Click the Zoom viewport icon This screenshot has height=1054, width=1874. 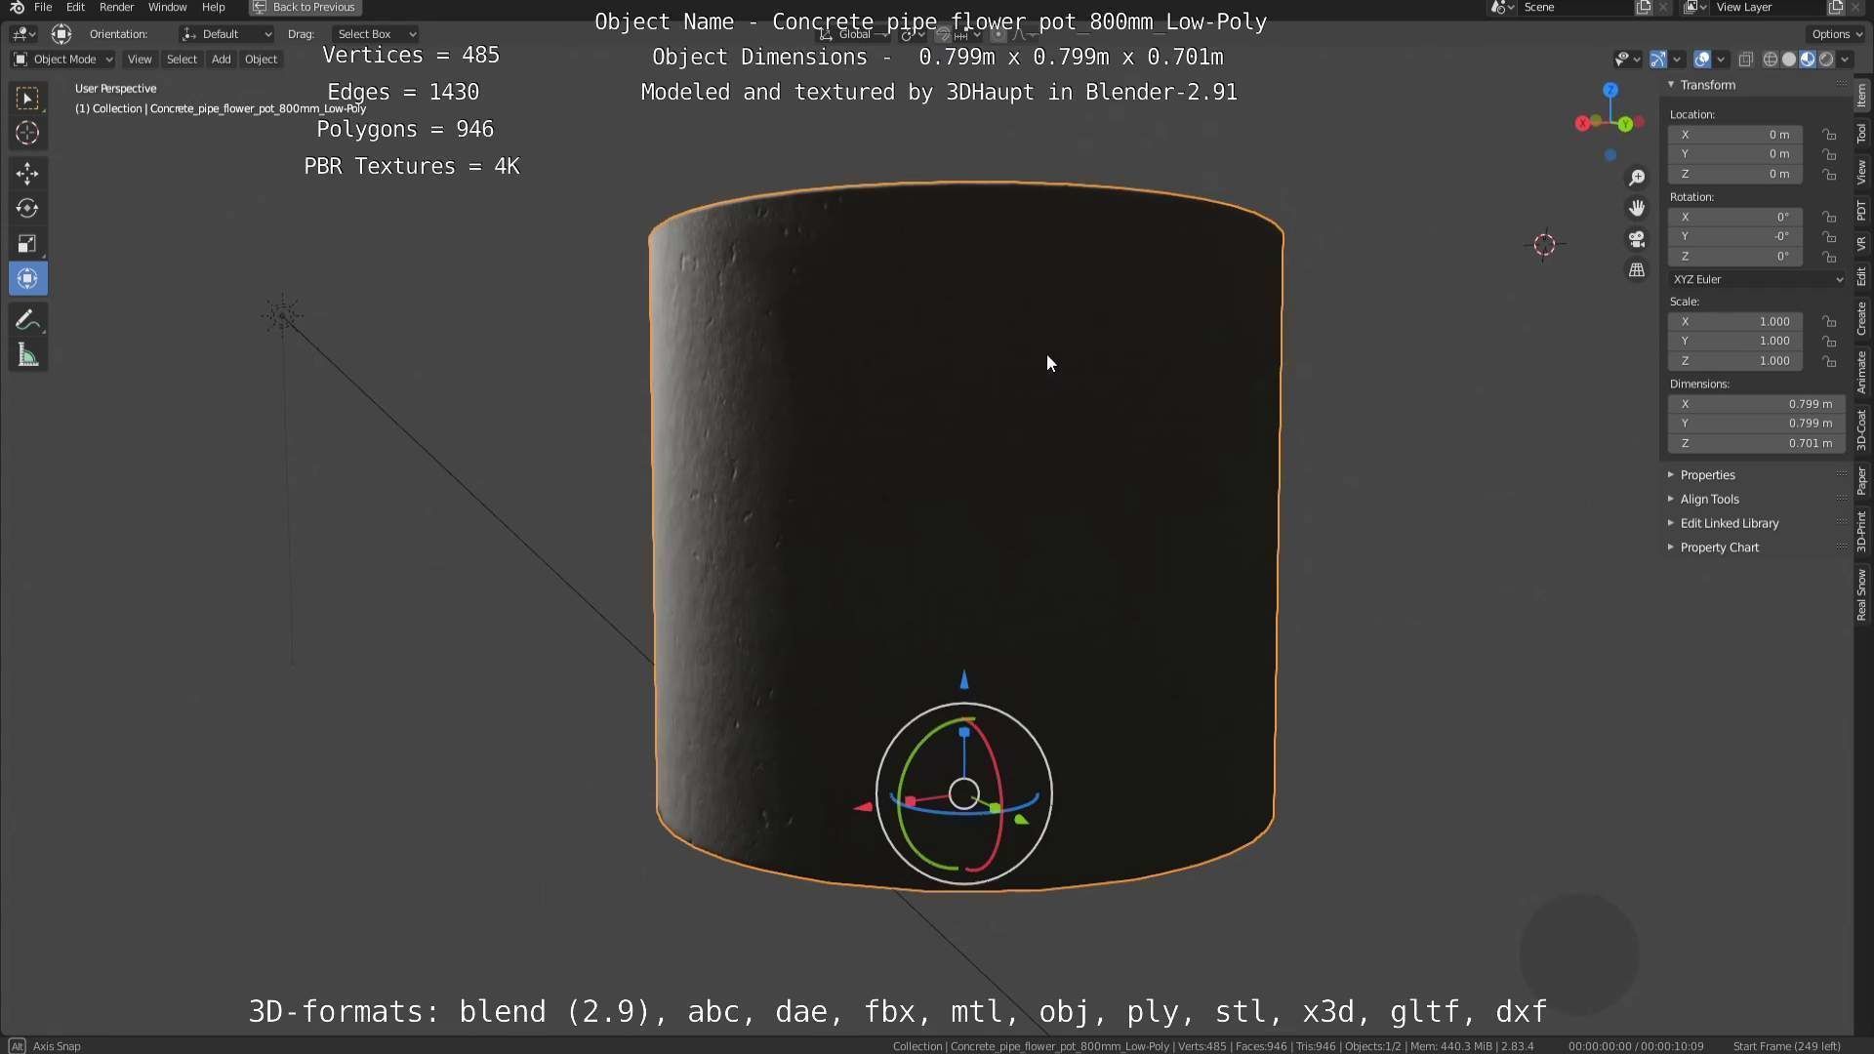point(1637,178)
